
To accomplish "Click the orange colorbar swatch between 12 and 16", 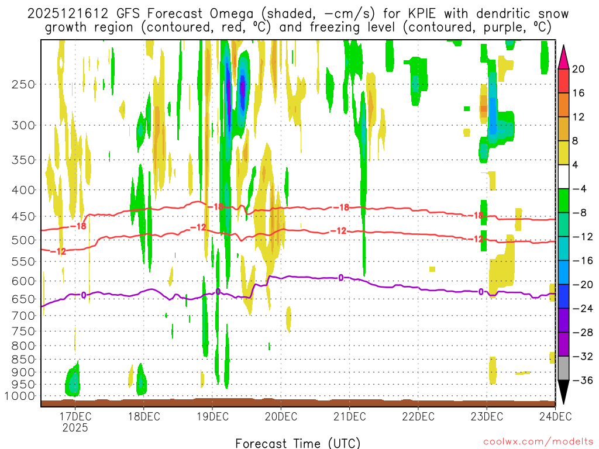I will point(563,105).
